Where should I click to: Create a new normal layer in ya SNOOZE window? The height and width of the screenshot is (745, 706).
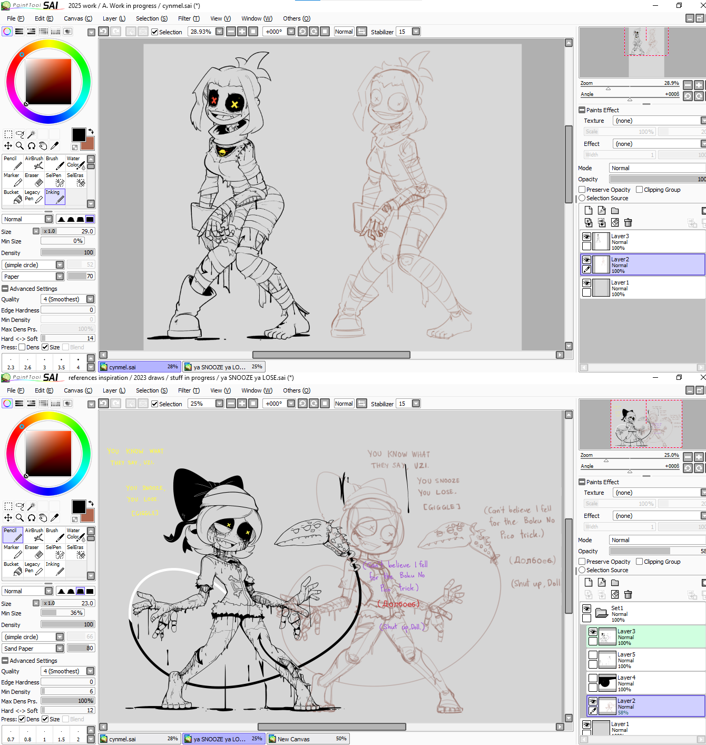coord(589,583)
